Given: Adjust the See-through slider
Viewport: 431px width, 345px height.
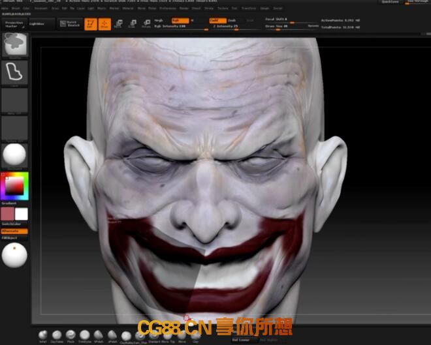Looking at the screenshot, I should (x=417, y=2).
